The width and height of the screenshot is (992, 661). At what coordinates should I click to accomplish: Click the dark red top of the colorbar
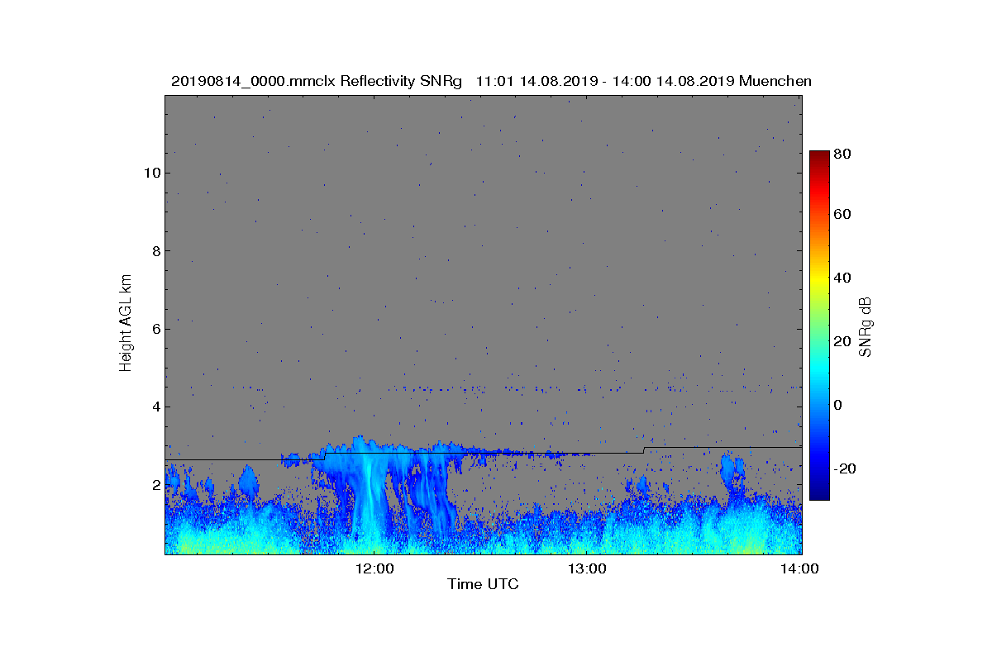(818, 157)
